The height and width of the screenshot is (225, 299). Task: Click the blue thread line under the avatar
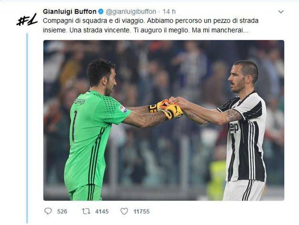click(27, 128)
